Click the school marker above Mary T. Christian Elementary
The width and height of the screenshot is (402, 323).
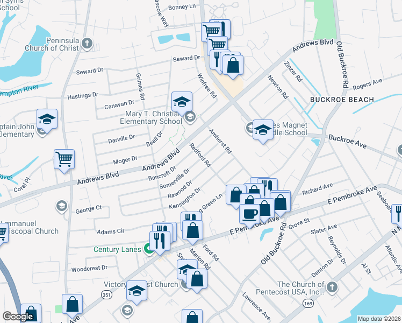[x=182, y=102]
